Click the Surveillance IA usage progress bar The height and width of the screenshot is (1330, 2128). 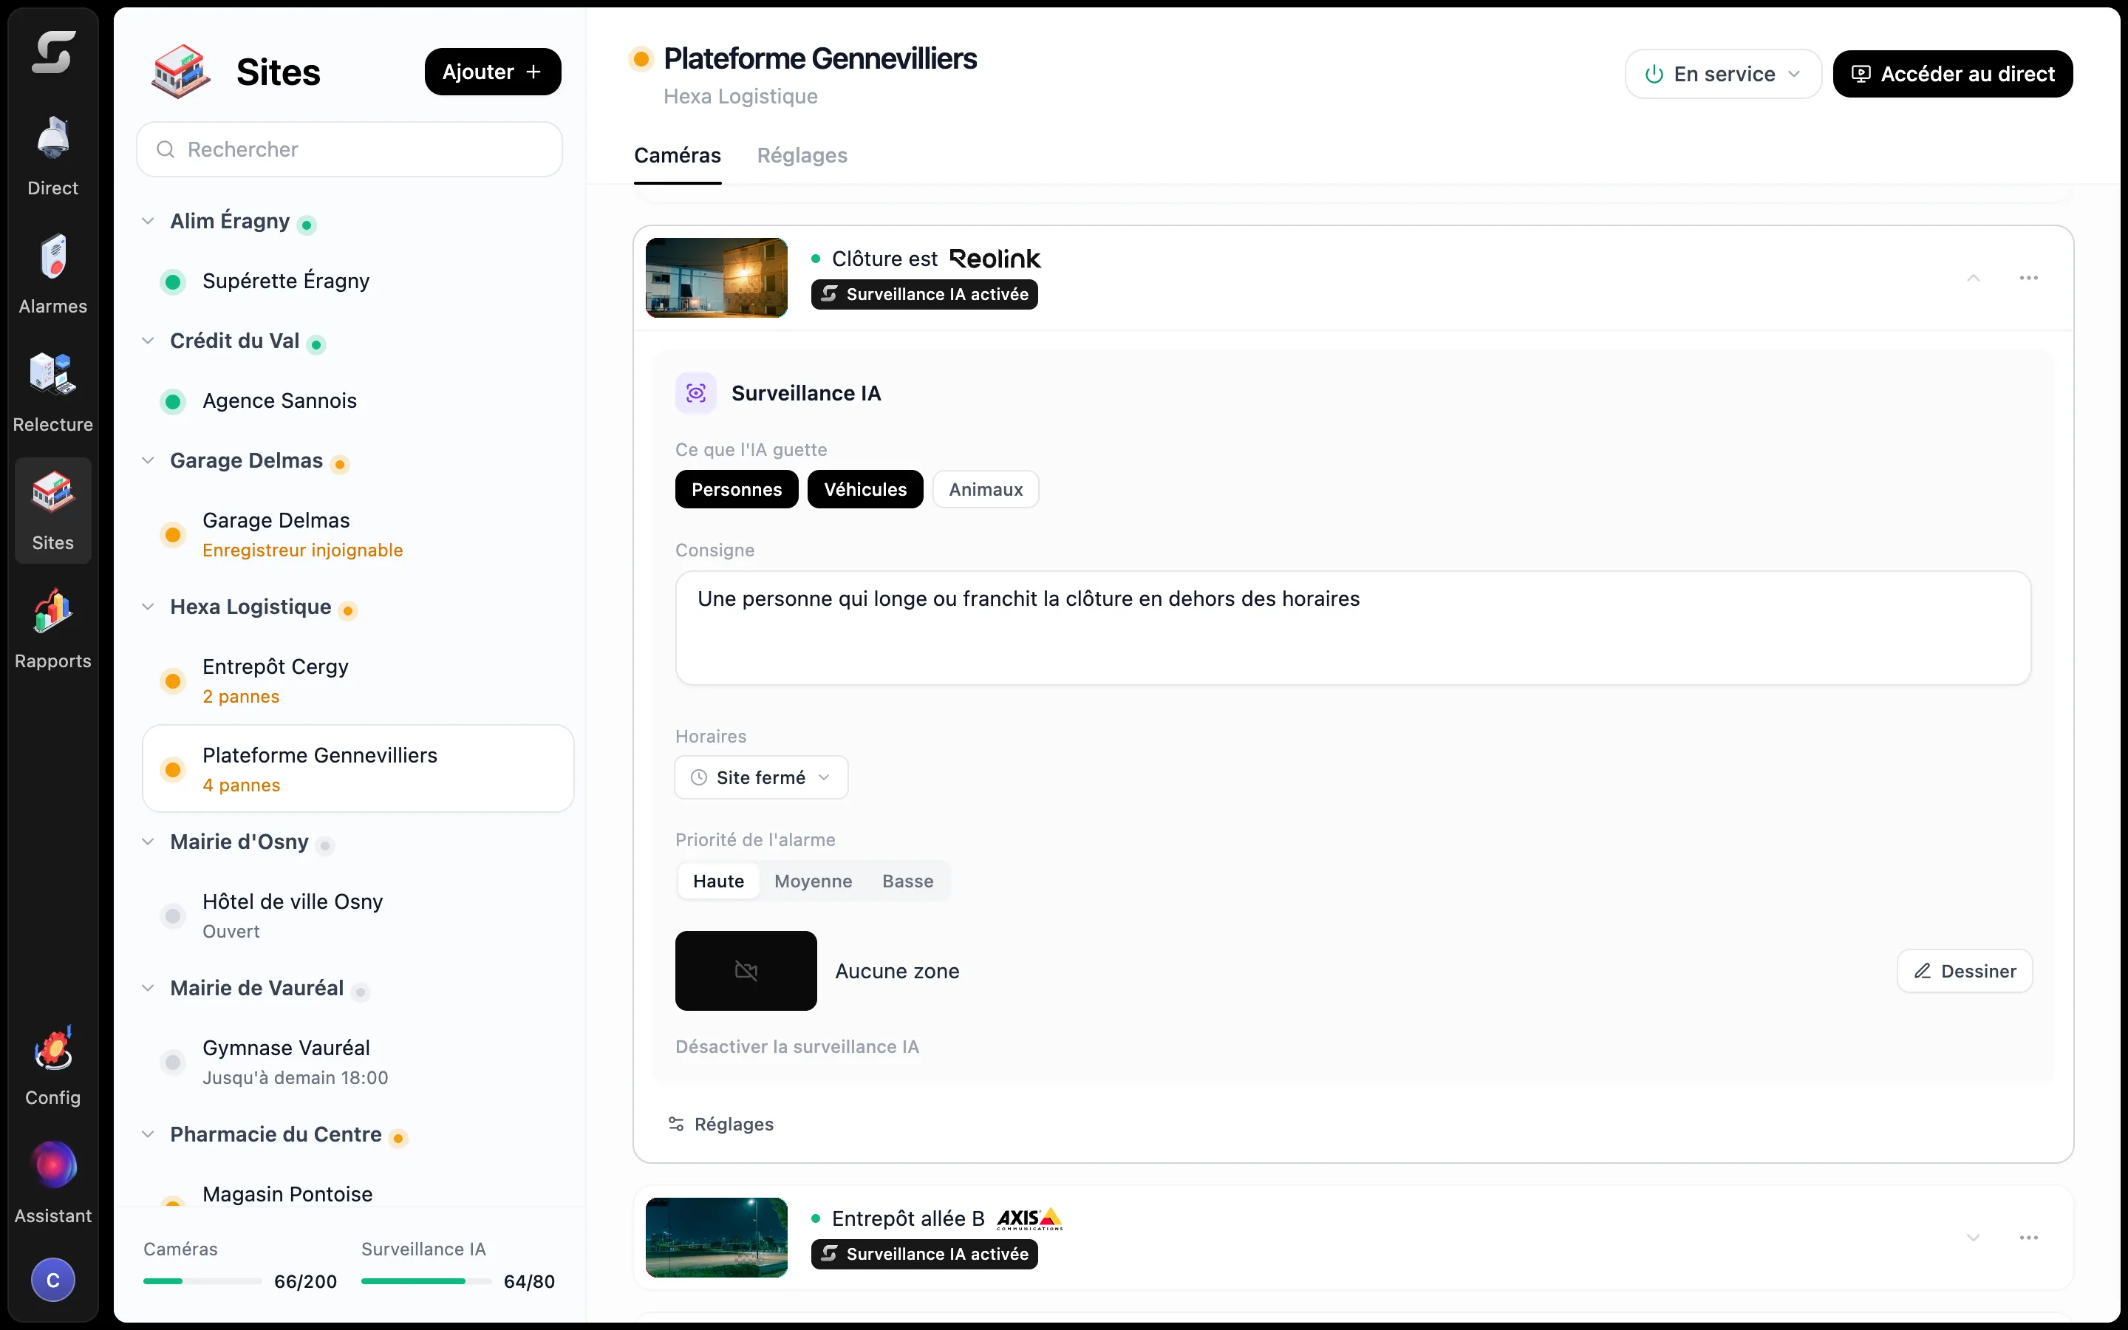point(426,1280)
